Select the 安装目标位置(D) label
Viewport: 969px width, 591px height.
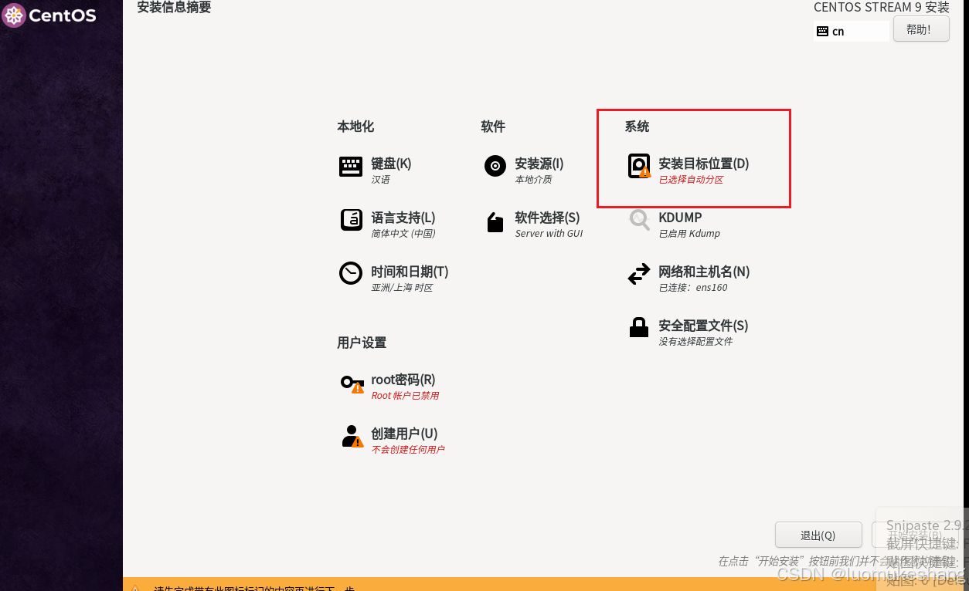tap(704, 164)
